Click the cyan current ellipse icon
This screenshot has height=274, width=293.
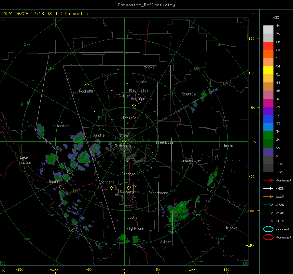tap(268, 229)
